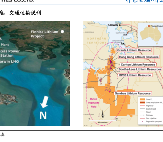
Task: Click the orange "Core EL" legend swatch
Action: pos(142,99)
